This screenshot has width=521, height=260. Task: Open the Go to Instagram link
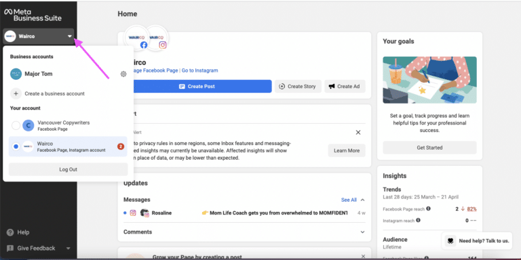[x=199, y=70]
